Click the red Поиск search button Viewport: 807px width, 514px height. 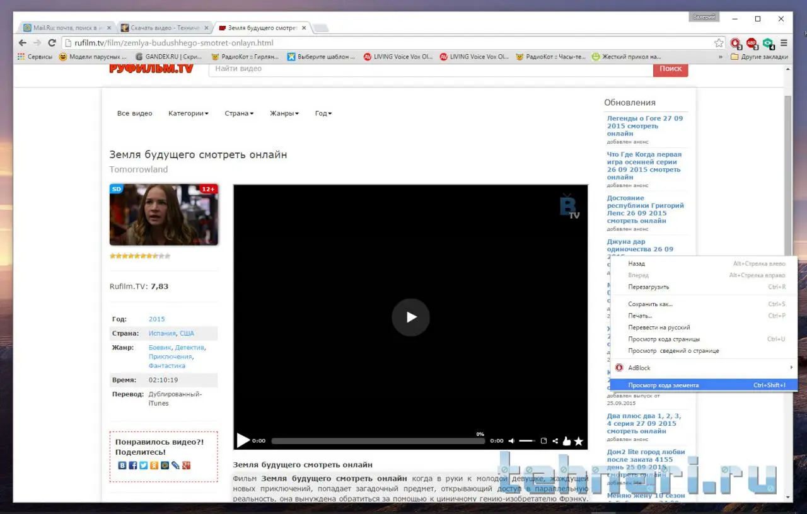[x=670, y=69]
